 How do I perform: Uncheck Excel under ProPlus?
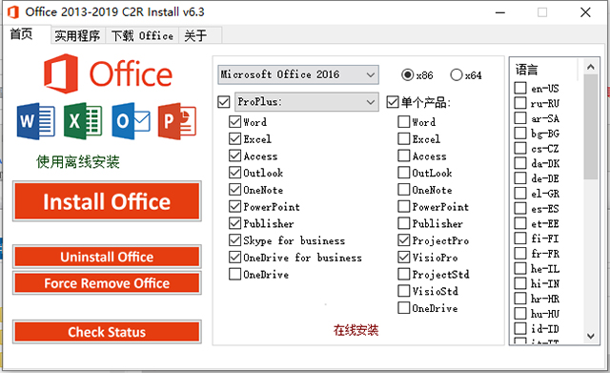click(x=235, y=139)
